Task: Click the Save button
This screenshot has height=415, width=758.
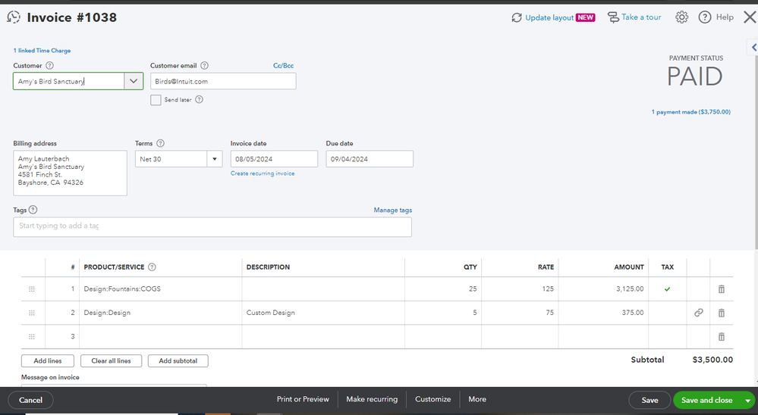Action: pos(649,400)
